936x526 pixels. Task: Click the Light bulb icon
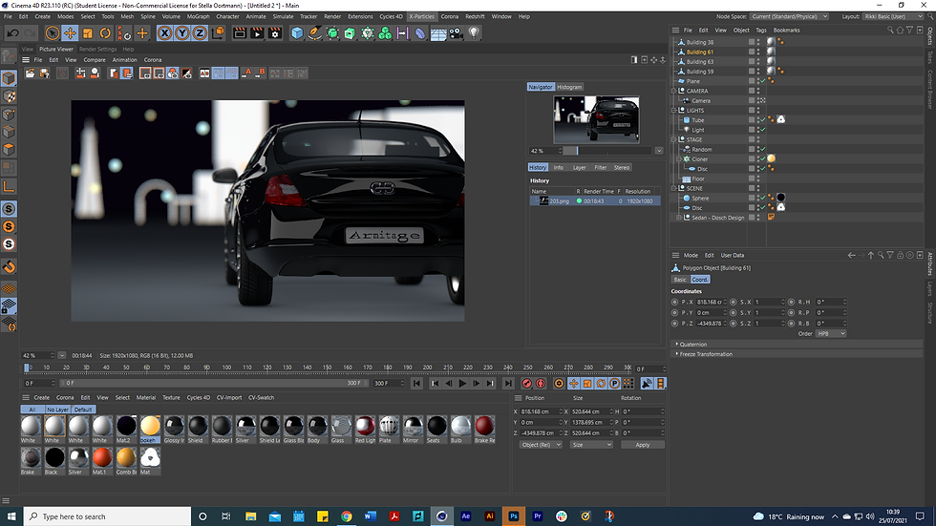point(474,33)
